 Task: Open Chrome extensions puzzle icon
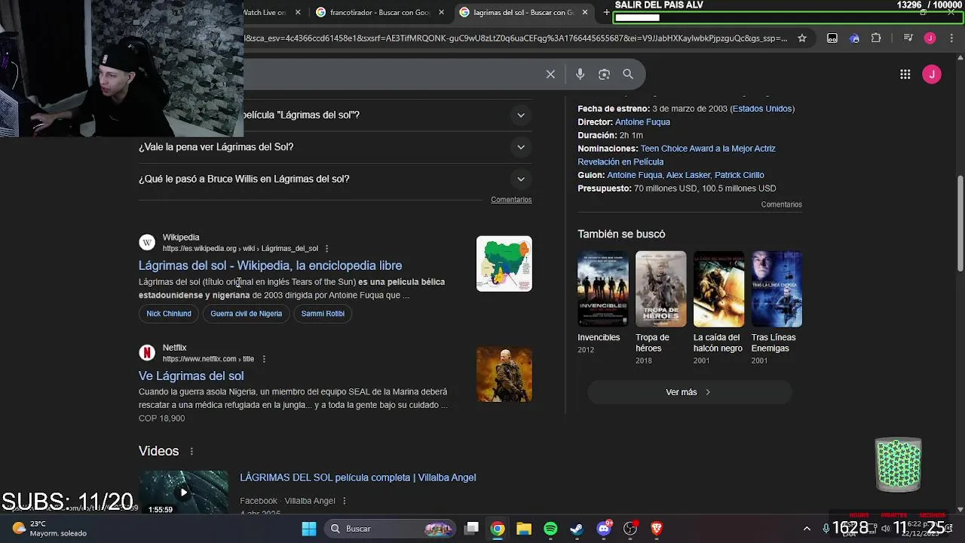pyautogui.click(x=876, y=38)
